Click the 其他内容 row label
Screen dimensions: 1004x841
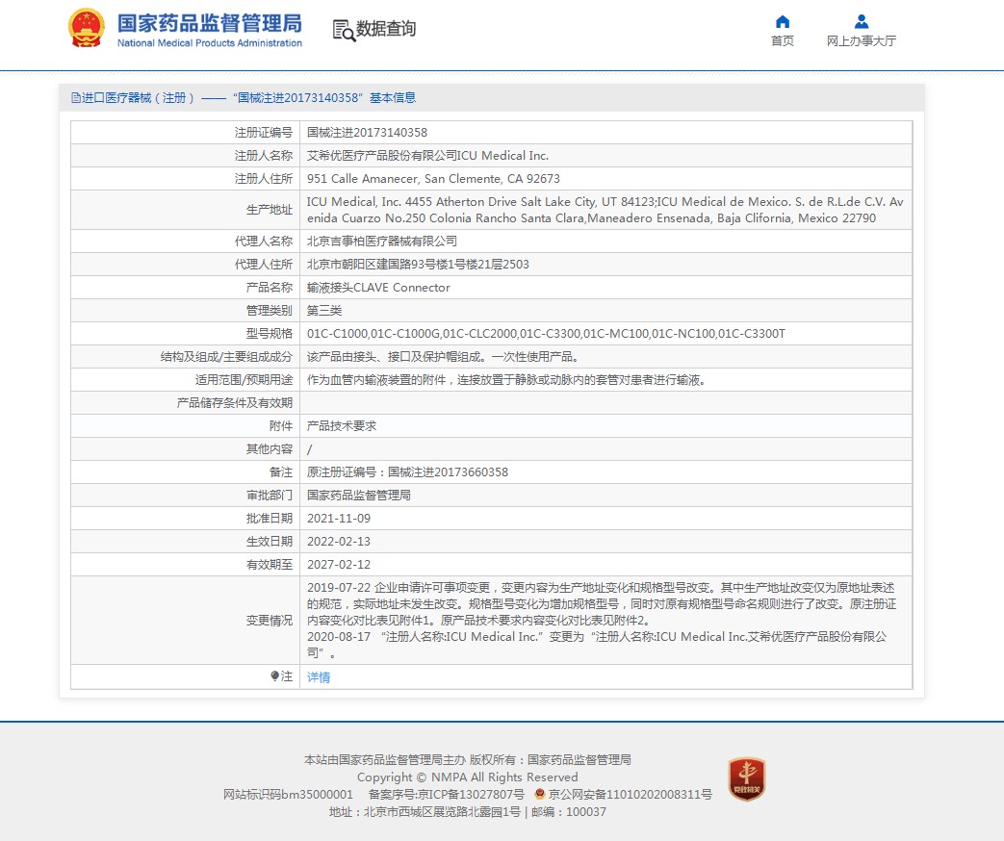pyautogui.click(x=269, y=448)
